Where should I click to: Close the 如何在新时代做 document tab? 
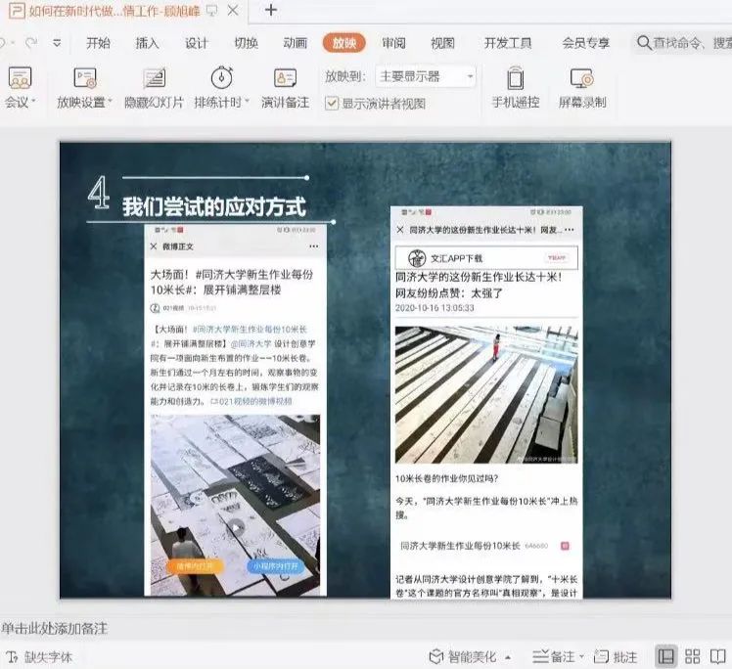(x=233, y=10)
